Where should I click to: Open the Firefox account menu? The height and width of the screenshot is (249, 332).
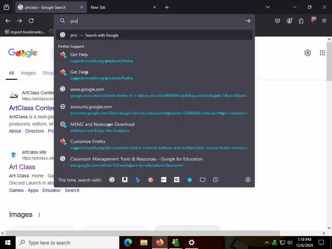tap(290, 21)
